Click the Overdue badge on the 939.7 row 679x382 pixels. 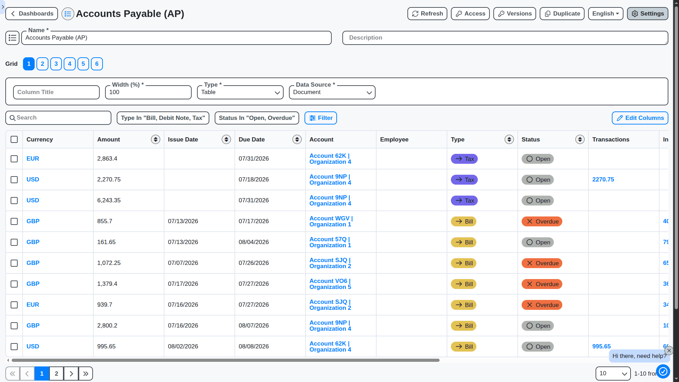pos(542,305)
